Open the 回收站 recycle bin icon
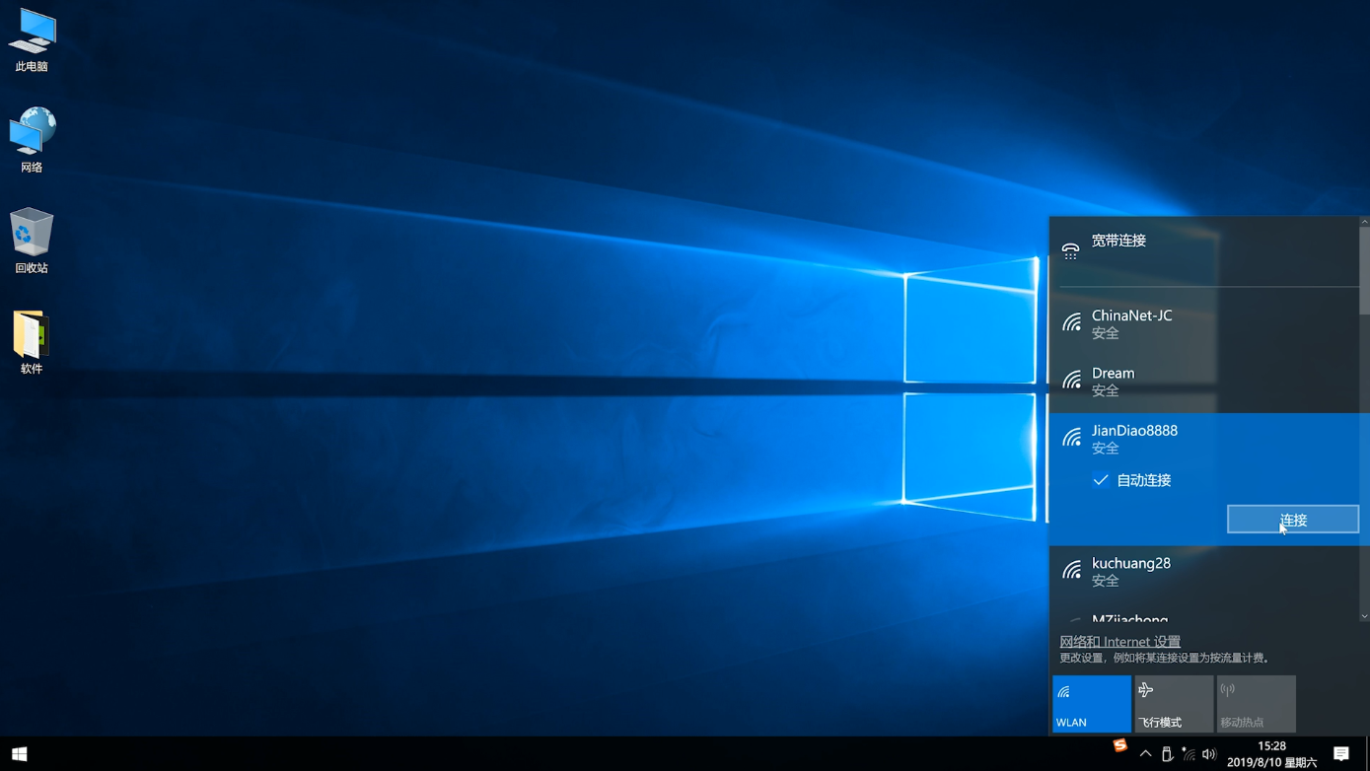 coord(32,241)
